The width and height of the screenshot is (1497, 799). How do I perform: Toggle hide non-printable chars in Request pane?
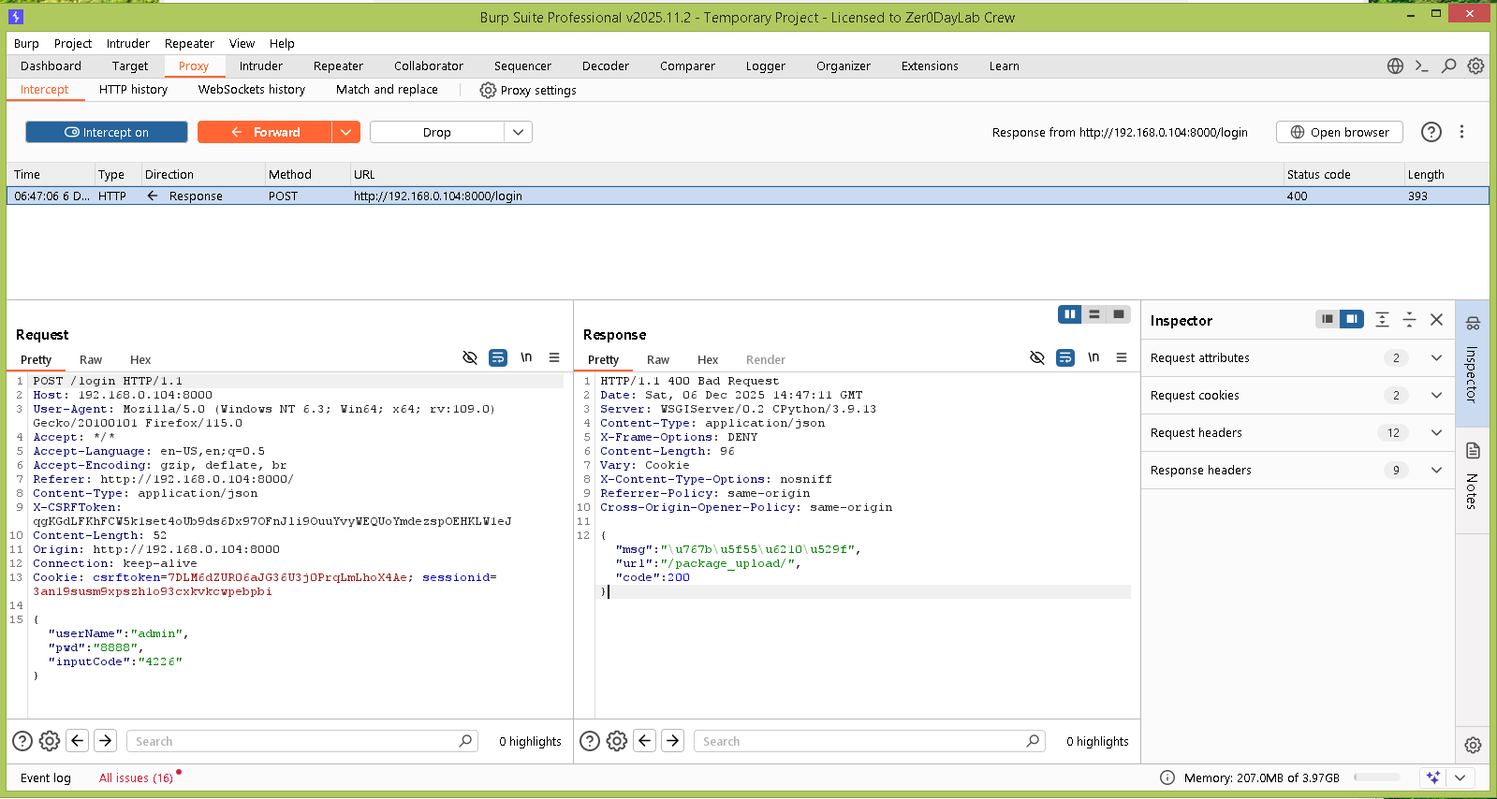(470, 357)
